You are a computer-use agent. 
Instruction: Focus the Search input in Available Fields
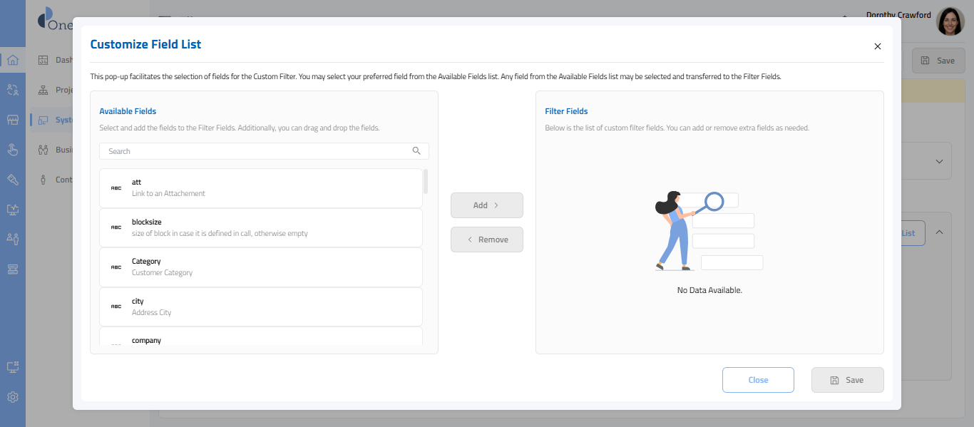(x=257, y=151)
